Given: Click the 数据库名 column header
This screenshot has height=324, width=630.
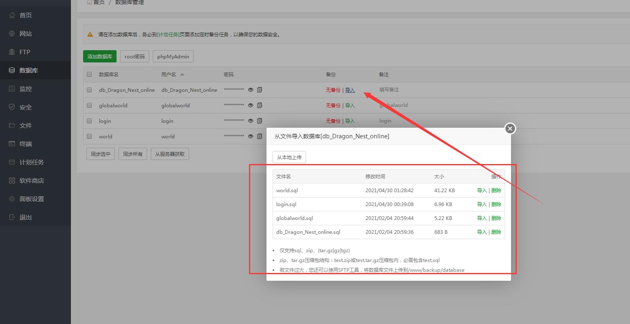Looking at the screenshot, I should (109, 74).
